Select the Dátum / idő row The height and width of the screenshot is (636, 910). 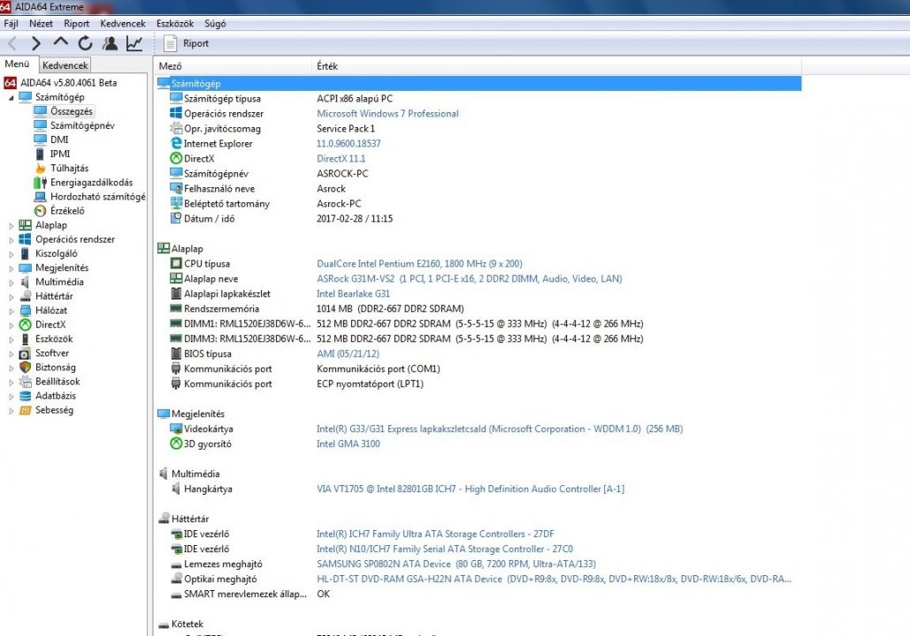tap(478, 218)
